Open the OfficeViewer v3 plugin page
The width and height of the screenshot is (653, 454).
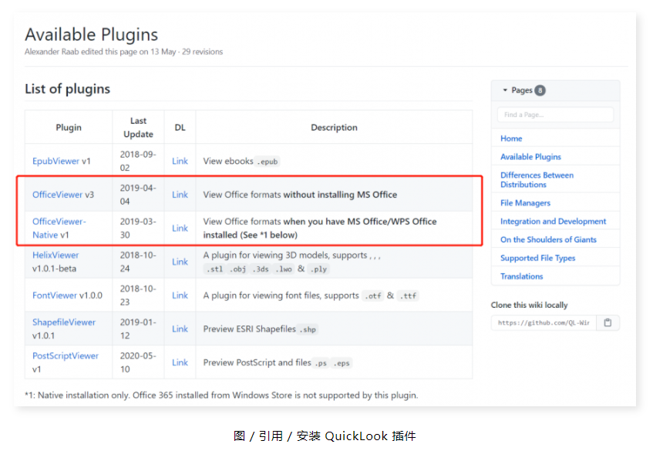pyautogui.click(x=56, y=194)
